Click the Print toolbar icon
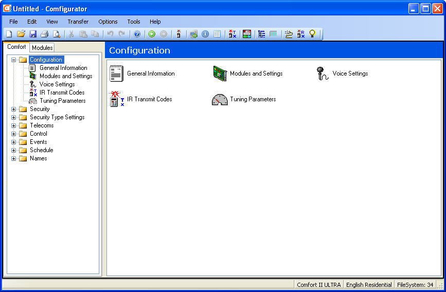 [45, 34]
